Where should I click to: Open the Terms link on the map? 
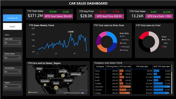(x=82, y=93)
